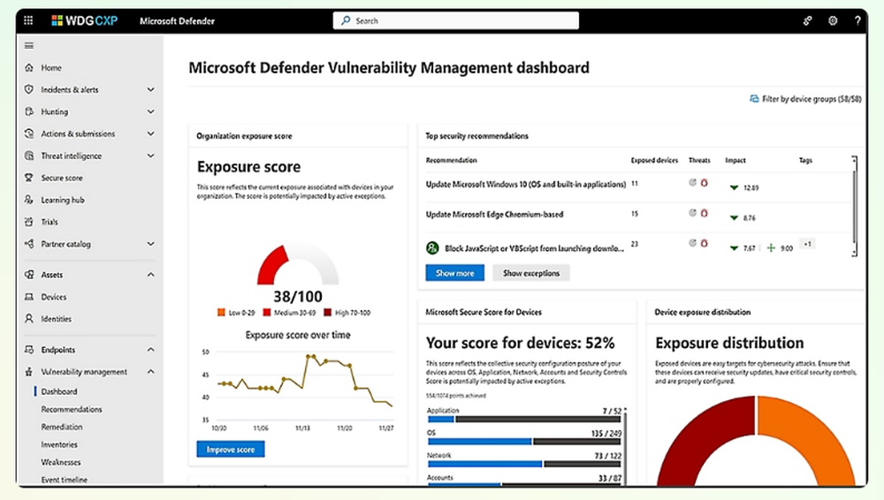The image size is (884, 500).
Task: Click the Show more button
Action: (x=454, y=273)
